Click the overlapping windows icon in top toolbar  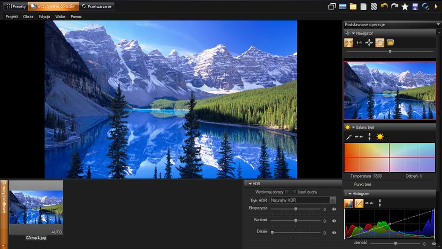tap(332, 6)
